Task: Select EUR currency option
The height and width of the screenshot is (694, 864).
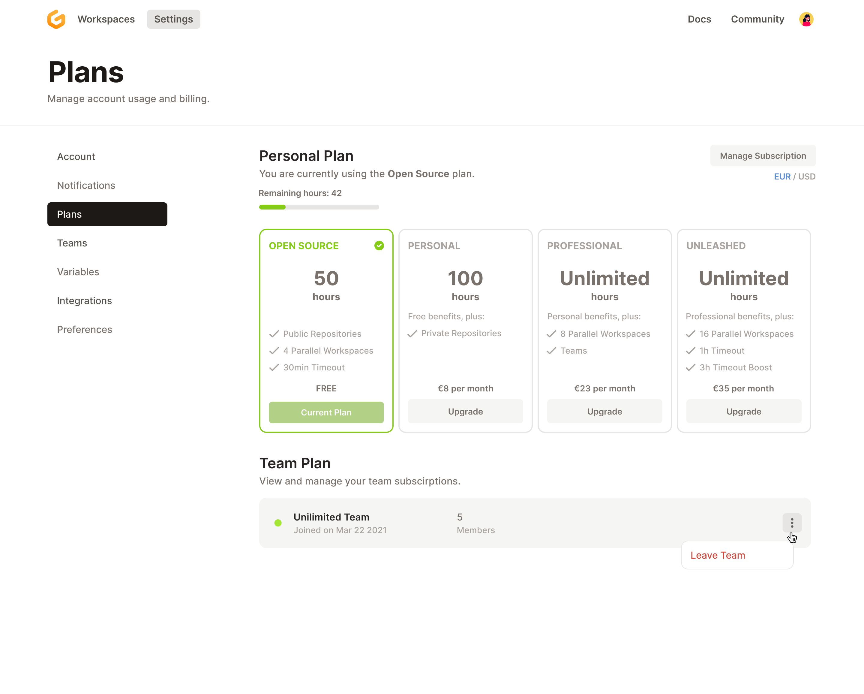Action: click(782, 177)
